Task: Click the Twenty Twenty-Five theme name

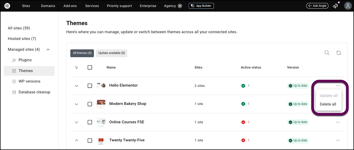Action: 127,140
